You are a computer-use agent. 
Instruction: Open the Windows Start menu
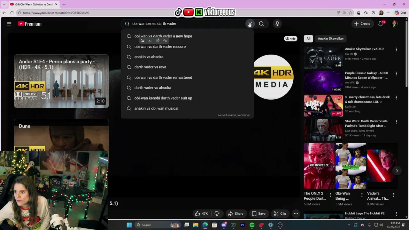tap(129, 225)
